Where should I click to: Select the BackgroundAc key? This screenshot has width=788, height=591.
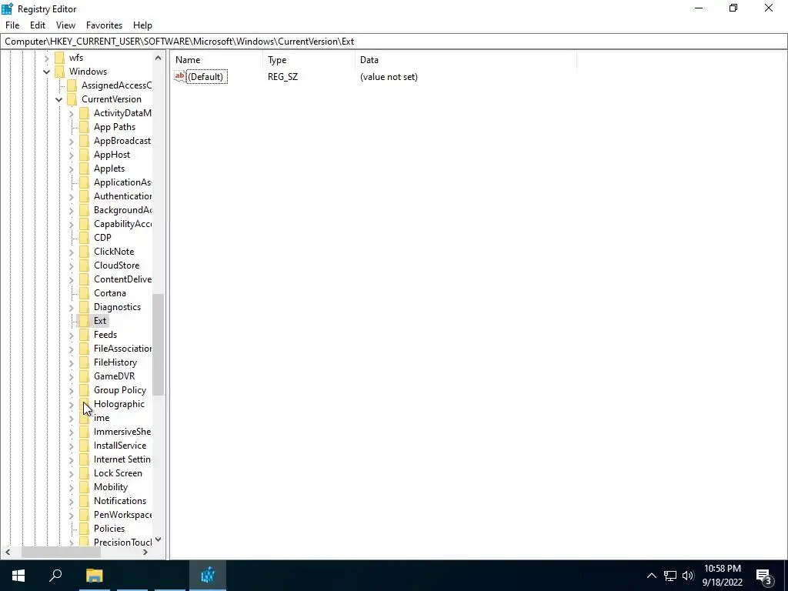point(122,210)
